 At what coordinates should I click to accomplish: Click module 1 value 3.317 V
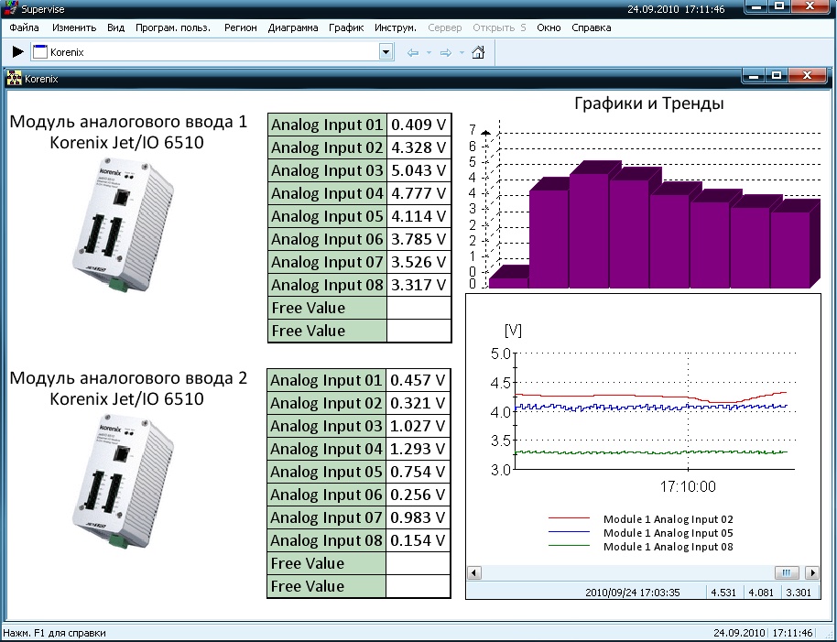[x=418, y=286]
